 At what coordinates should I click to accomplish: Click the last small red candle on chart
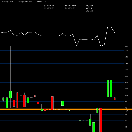[115, 99]
